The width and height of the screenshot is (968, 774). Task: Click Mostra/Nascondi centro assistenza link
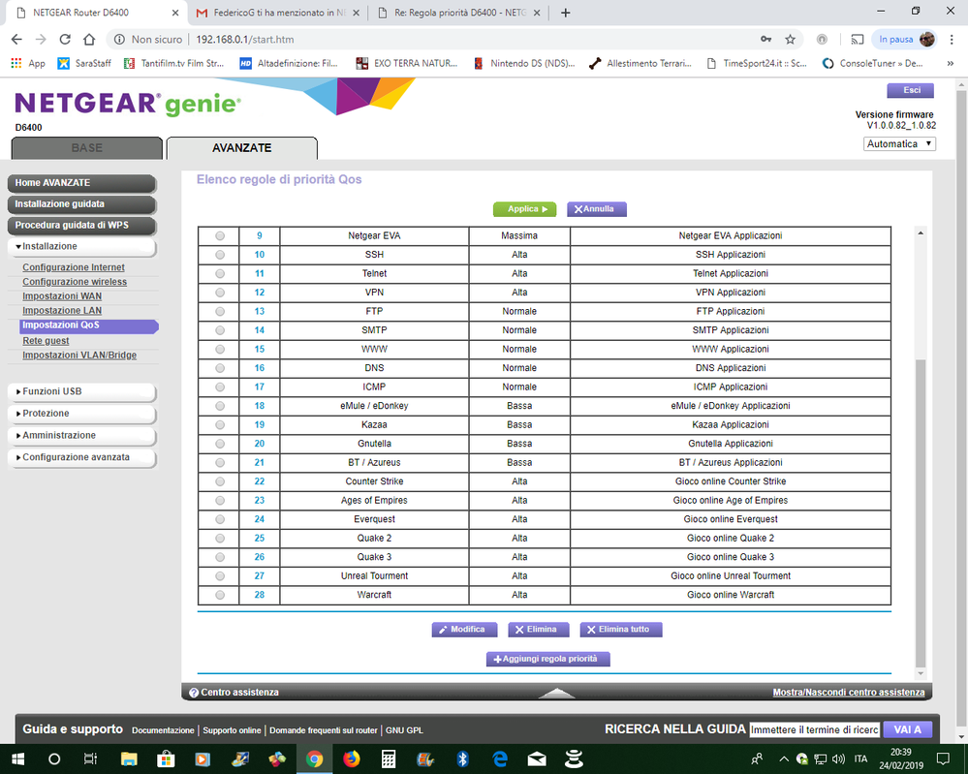click(849, 693)
